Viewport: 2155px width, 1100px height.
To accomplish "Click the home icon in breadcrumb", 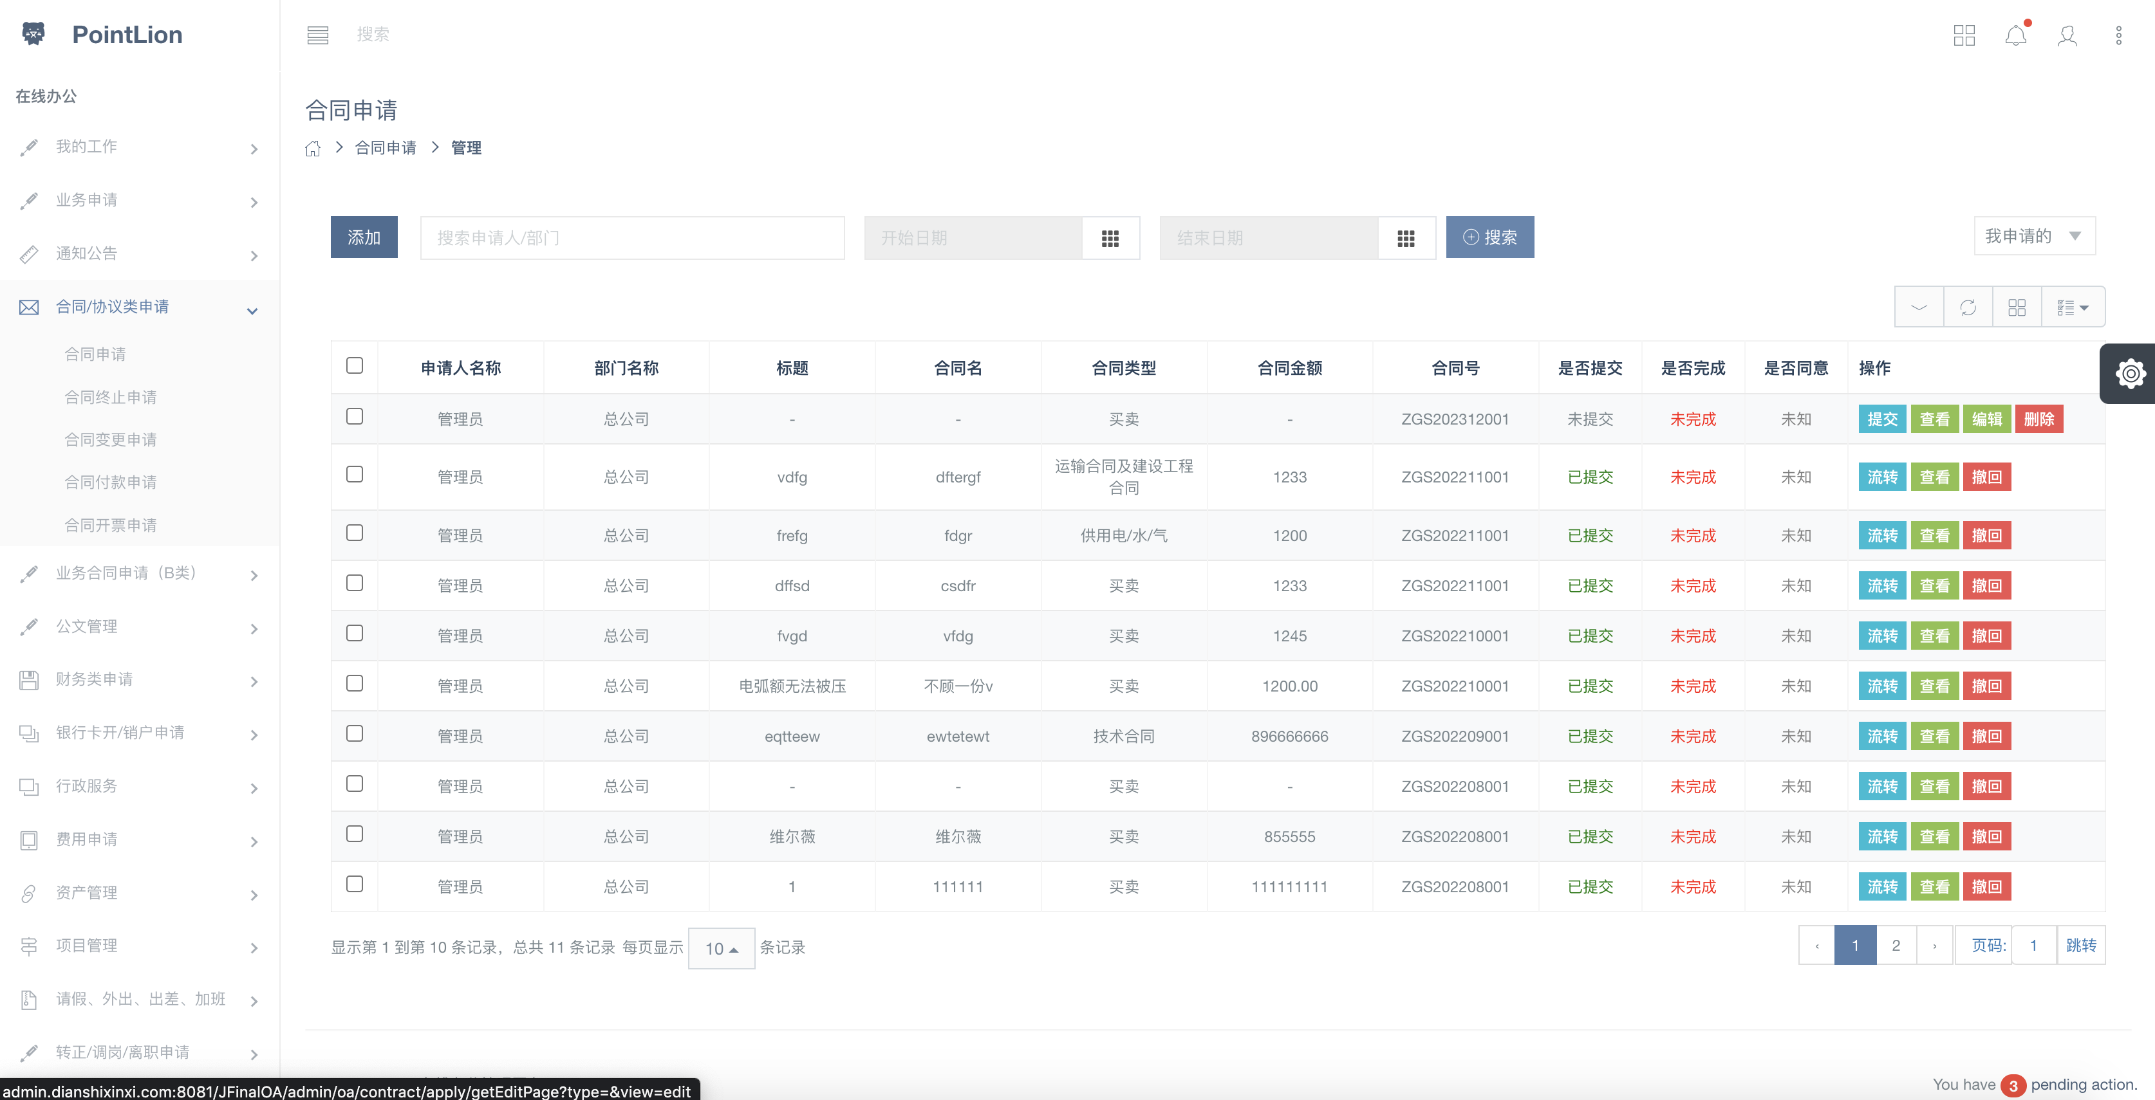I will point(313,148).
